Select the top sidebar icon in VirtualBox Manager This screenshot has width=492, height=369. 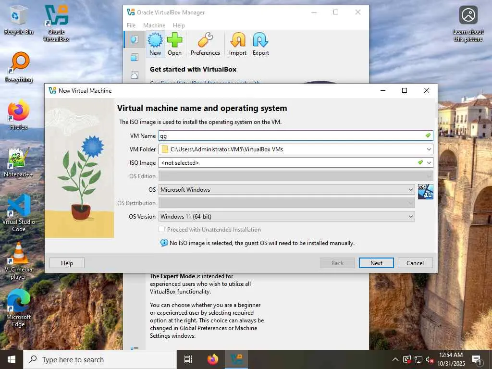(135, 39)
